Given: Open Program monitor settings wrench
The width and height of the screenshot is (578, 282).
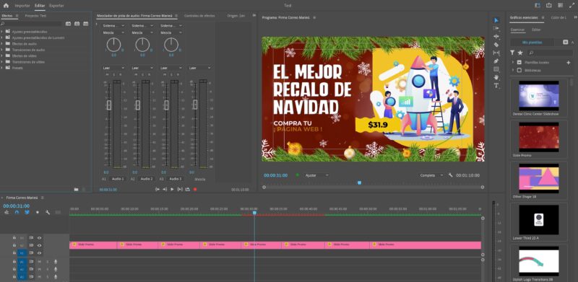Looking at the screenshot, I should point(450,175).
